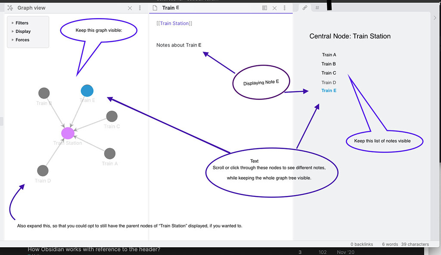
Task: Open the Graph view three-dot options menu
Action: [139, 7]
